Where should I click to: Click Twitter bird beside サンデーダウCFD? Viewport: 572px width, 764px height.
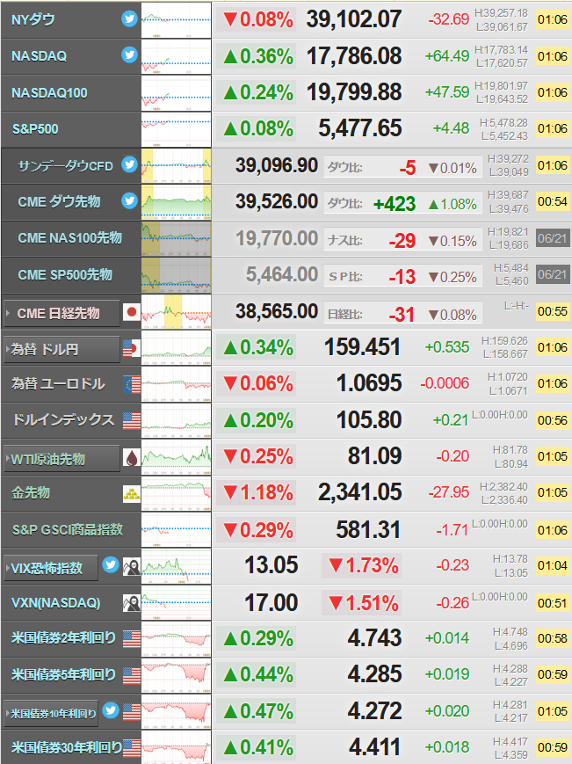click(129, 164)
